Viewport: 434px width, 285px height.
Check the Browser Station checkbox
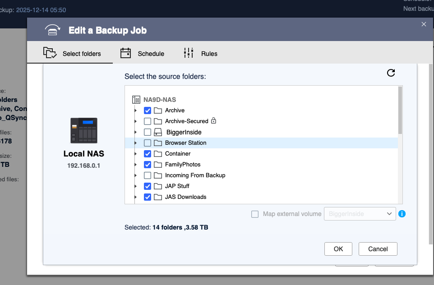coord(148,143)
